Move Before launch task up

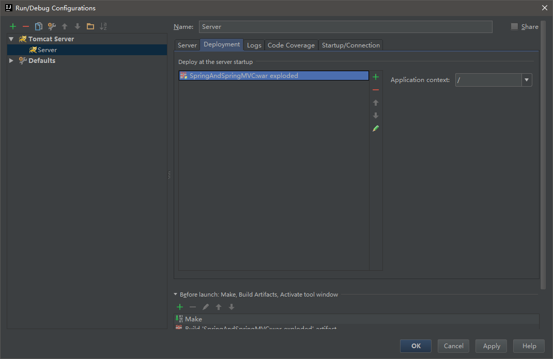coord(219,307)
